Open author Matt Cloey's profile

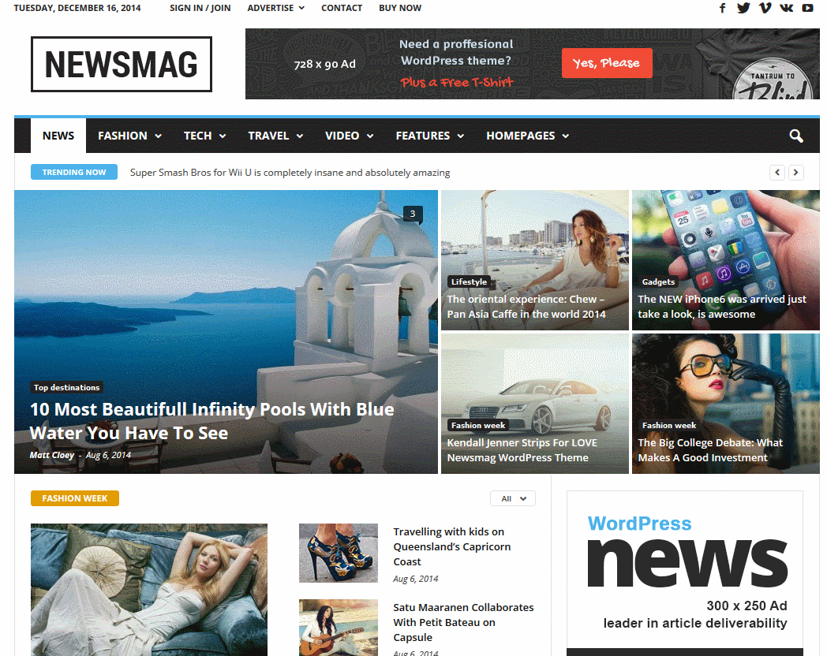tap(52, 455)
